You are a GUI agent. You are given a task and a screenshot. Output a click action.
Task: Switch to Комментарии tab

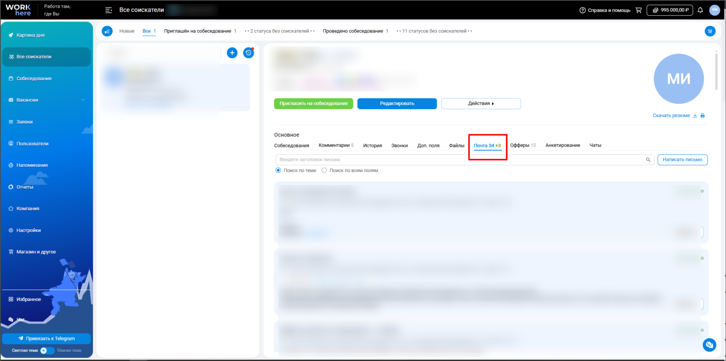tap(336, 145)
